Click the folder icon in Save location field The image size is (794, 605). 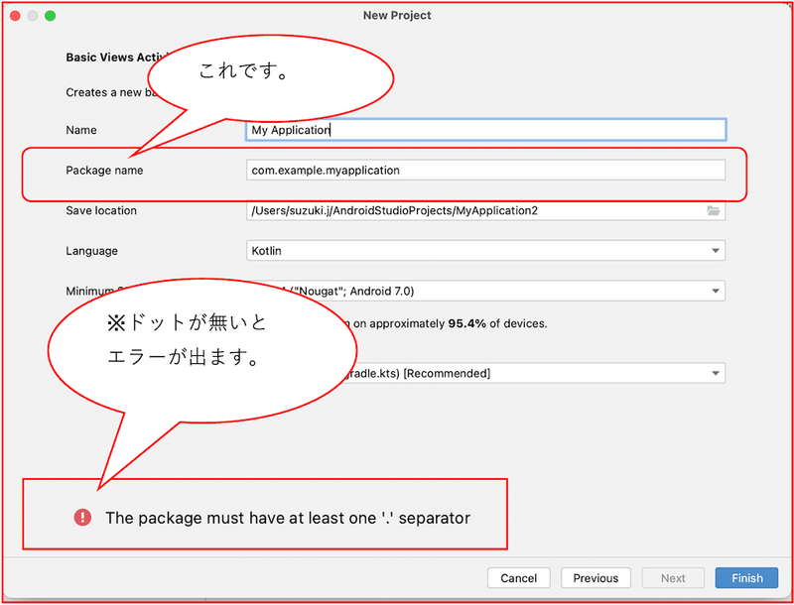(x=713, y=211)
